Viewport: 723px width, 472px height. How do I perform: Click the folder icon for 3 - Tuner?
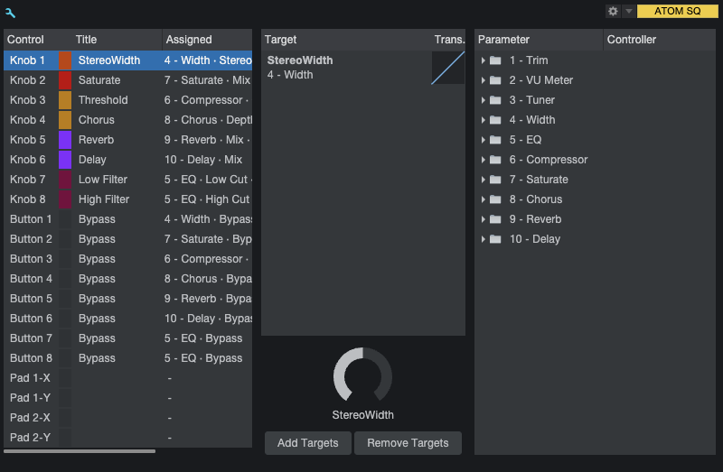click(x=495, y=100)
